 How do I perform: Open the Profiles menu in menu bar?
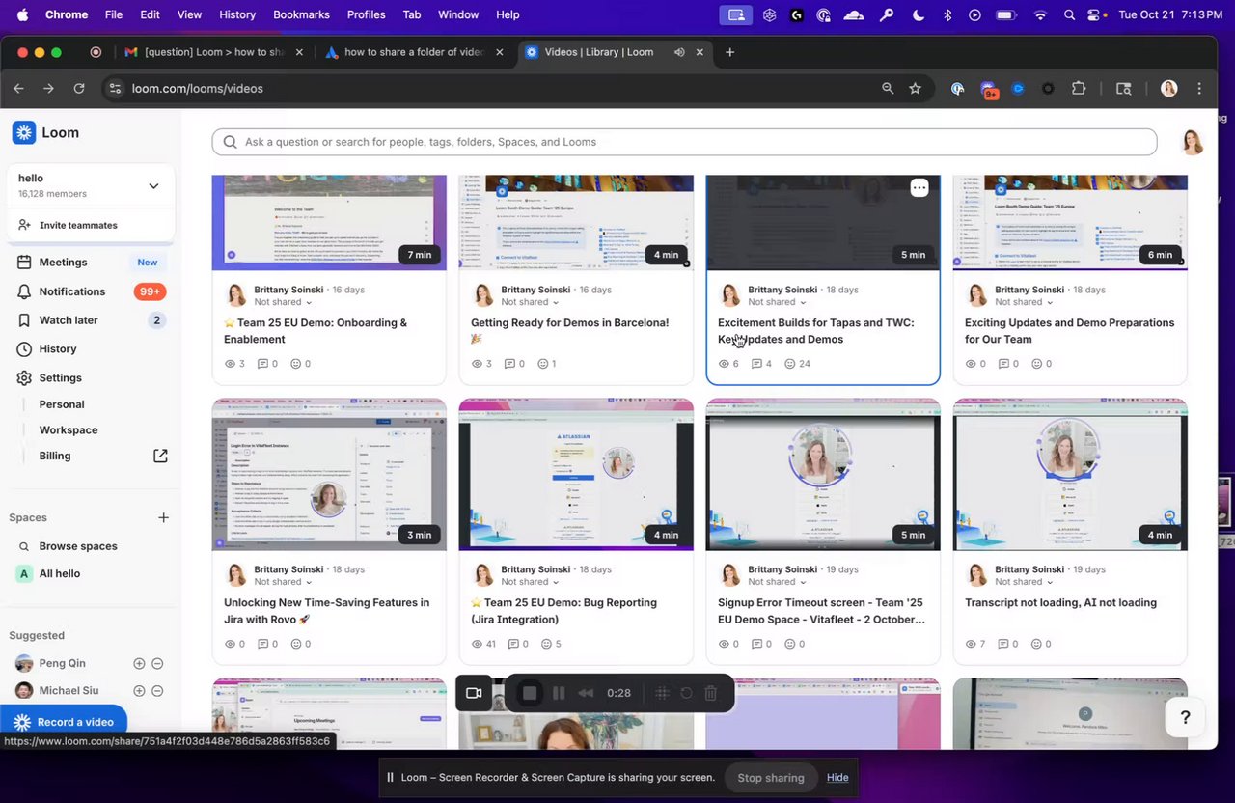[366, 14]
